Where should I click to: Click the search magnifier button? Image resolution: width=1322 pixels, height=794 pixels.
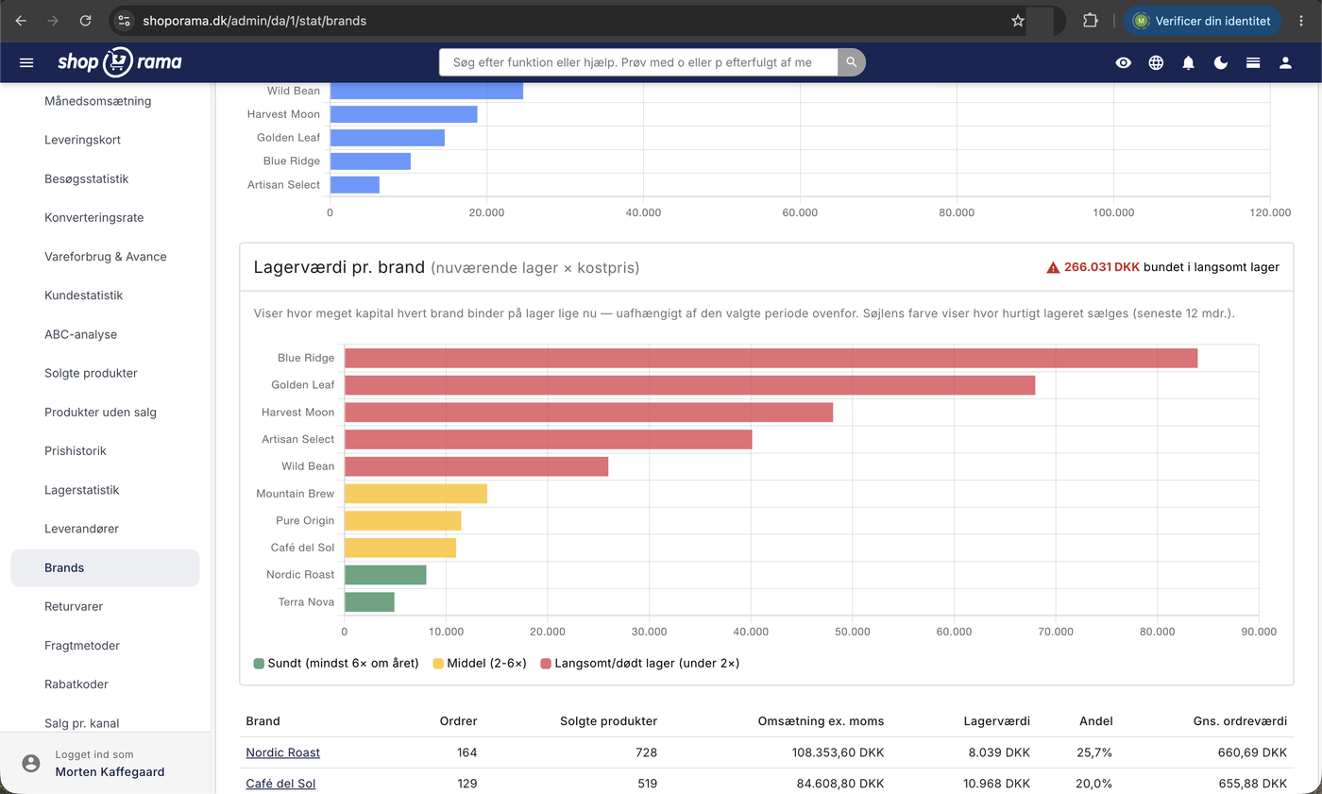click(852, 62)
